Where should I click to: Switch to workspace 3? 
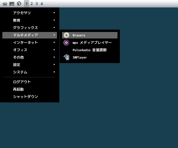click(36, 4)
